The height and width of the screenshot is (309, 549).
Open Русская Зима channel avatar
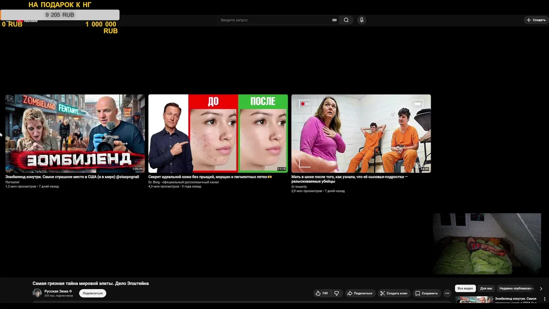pyautogui.click(x=37, y=293)
